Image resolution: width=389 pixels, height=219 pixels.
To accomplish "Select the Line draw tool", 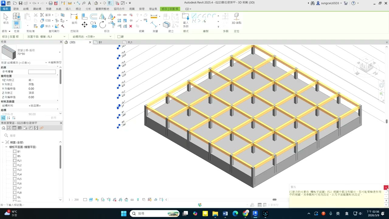I will [x=194, y=16].
